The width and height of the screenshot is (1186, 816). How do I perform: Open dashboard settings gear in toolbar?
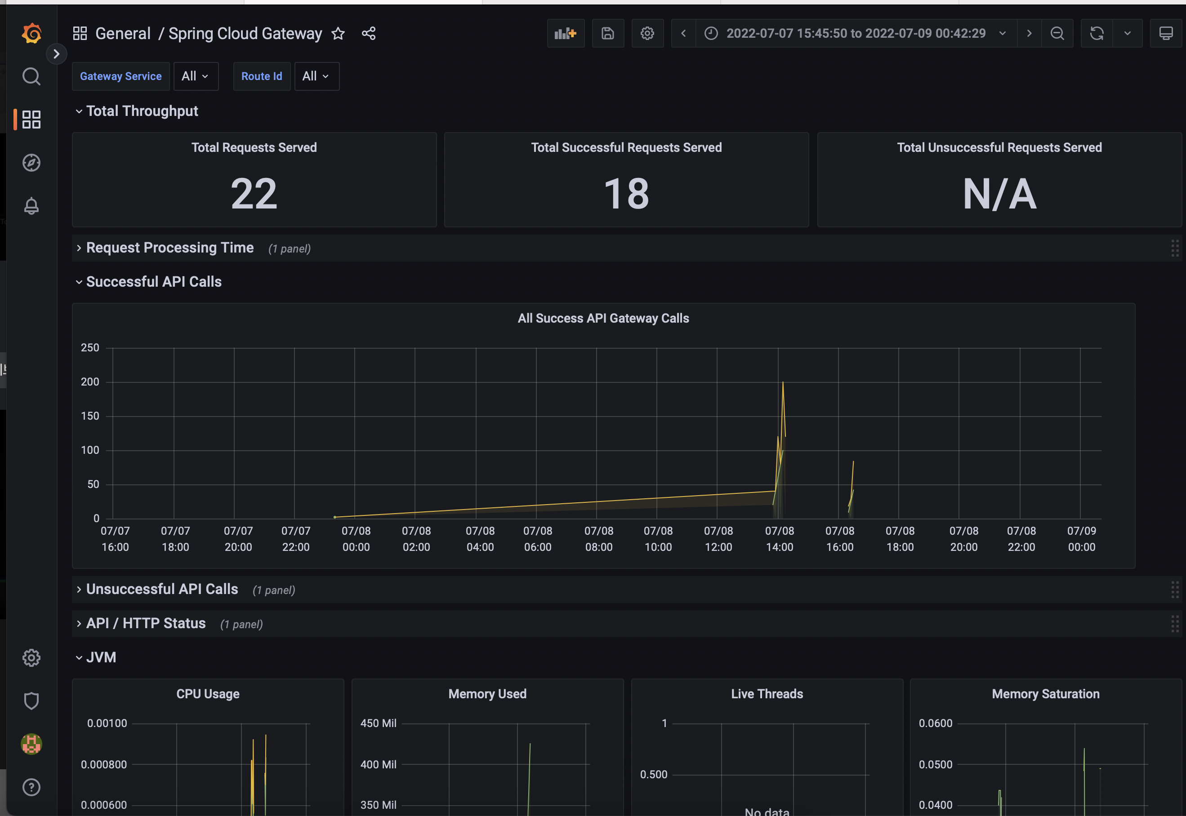tap(647, 34)
